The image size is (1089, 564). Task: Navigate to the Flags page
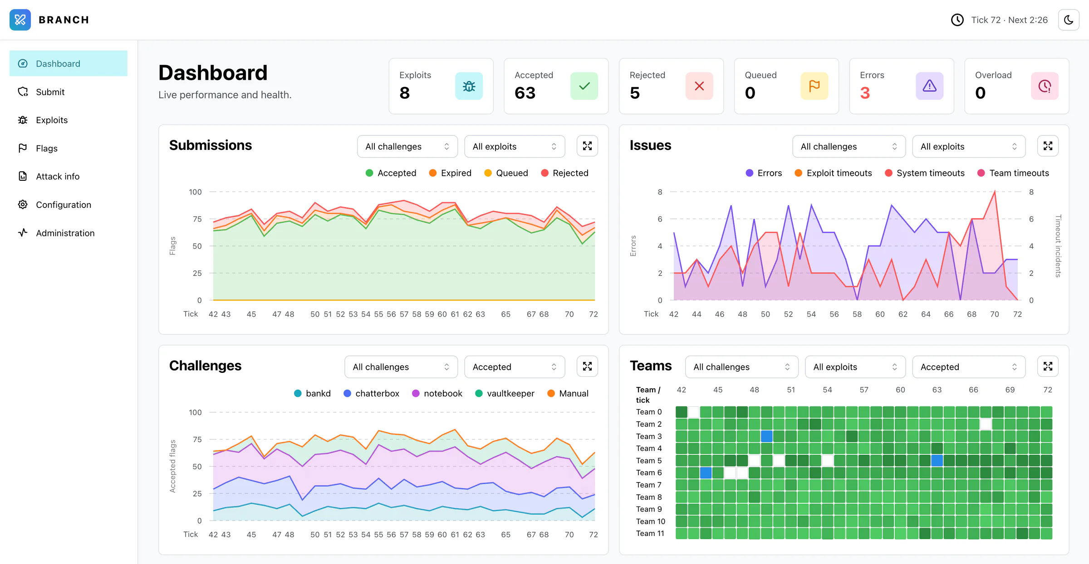tap(69, 148)
